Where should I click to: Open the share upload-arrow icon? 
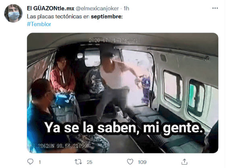(185, 162)
